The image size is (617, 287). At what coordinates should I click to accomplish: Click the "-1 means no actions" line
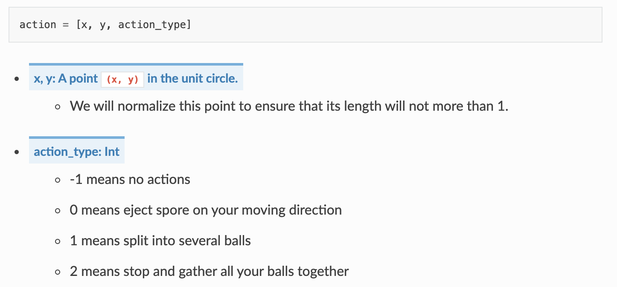point(130,179)
